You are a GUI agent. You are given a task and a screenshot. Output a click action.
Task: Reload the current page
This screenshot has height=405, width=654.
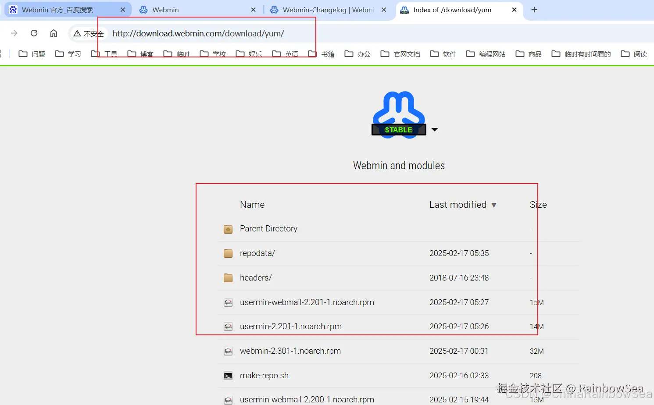(34, 33)
